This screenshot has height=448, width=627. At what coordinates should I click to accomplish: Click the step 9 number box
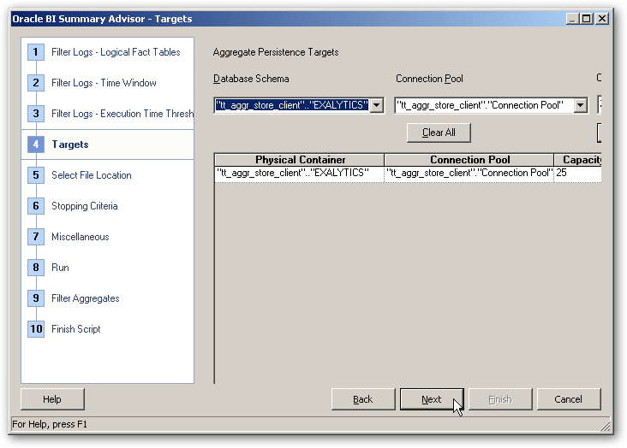coord(36,298)
